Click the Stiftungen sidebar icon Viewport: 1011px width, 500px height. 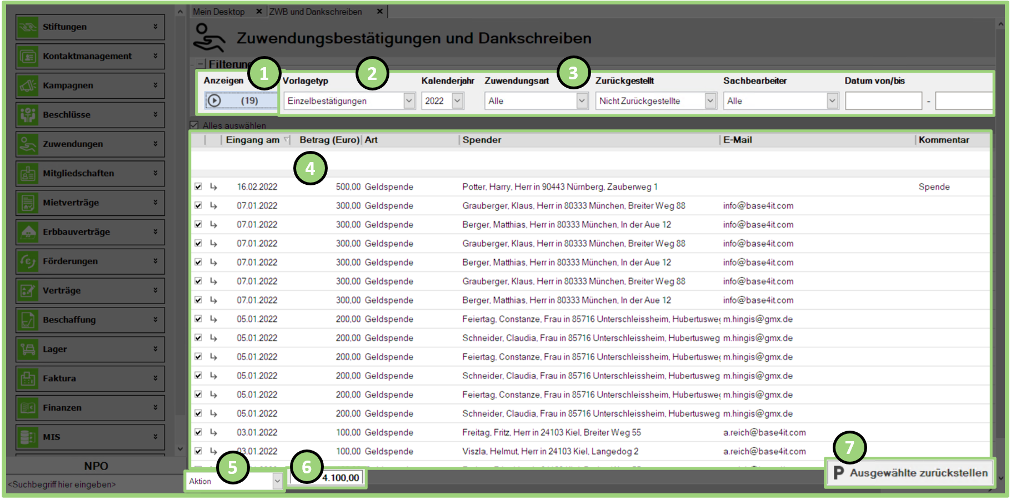(27, 27)
